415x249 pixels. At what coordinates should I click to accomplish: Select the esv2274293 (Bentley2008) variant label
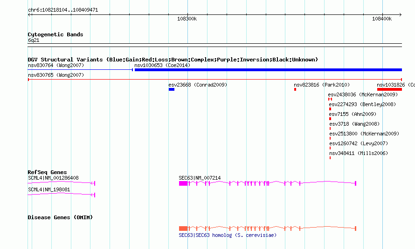pyautogui.click(x=362, y=104)
